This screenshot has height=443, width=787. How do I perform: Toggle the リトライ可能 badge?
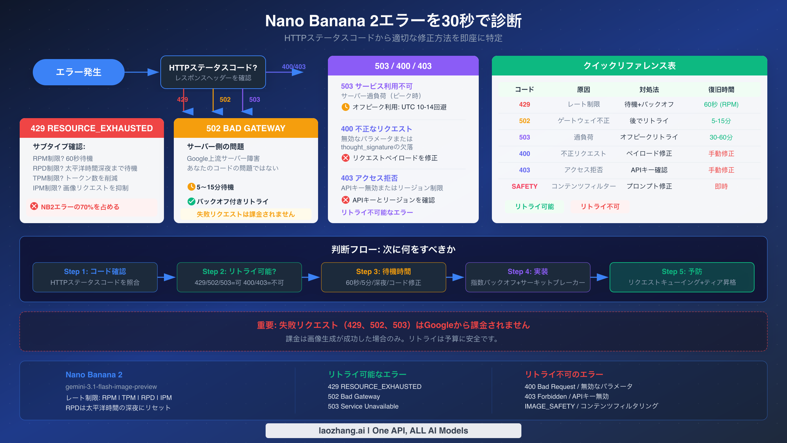tap(535, 207)
